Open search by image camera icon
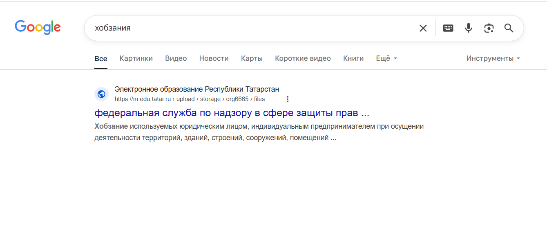The height and width of the screenshot is (233, 547). 489,28
